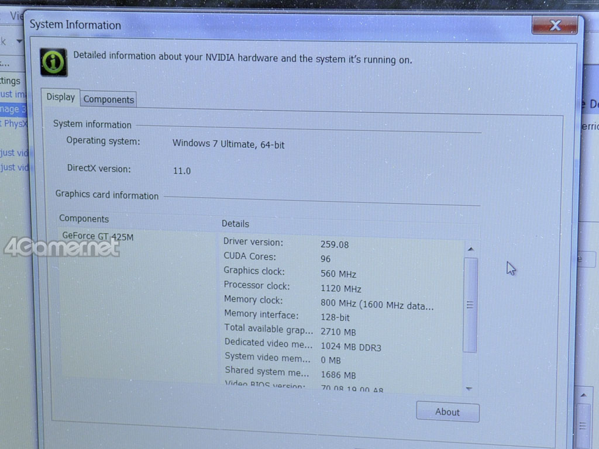Image resolution: width=599 pixels, height=449 pixels.
Task: Close the System Information dialog
Action: coord(555,26)
